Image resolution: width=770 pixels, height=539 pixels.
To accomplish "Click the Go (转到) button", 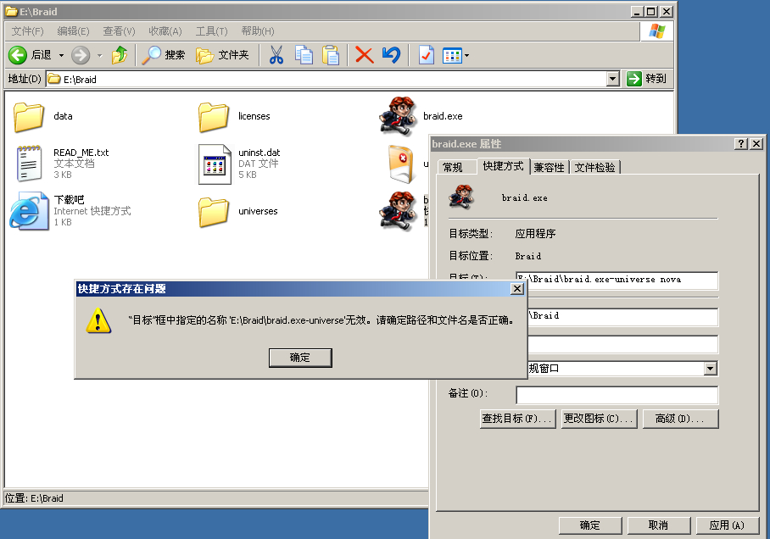I will click(647, 79).
